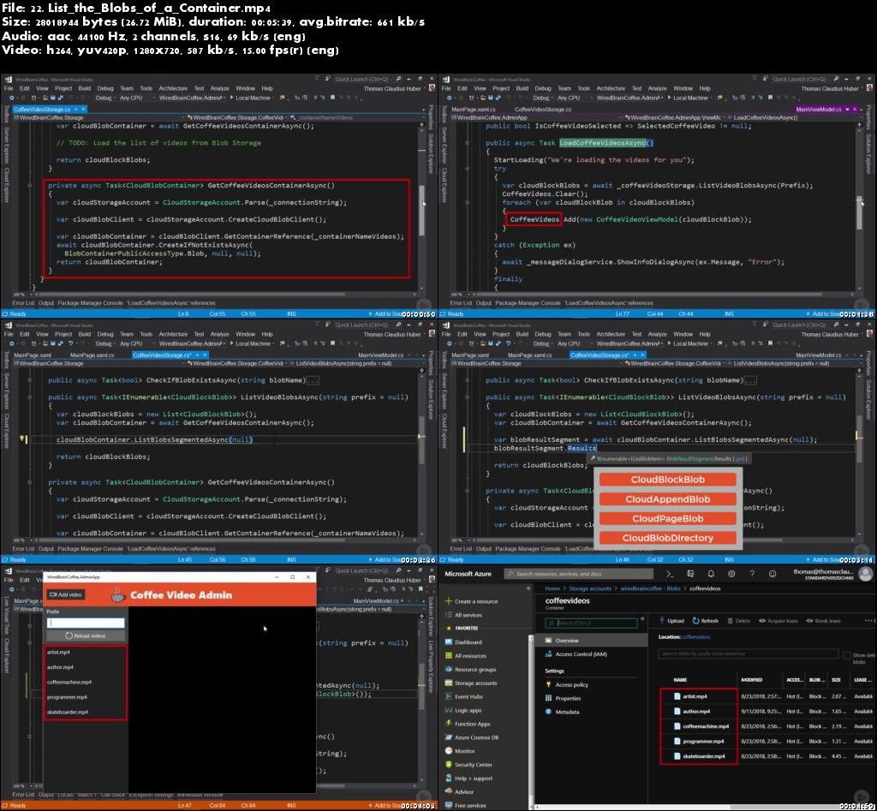Open the Azure notifications bell
The width and height of the screenshot is (877, 811).
tap(711, 573)
